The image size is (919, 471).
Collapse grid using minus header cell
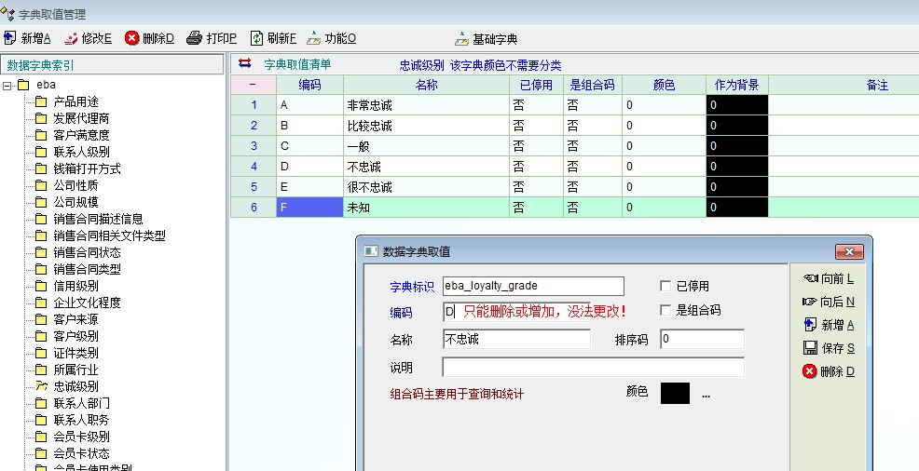point(253,85)
